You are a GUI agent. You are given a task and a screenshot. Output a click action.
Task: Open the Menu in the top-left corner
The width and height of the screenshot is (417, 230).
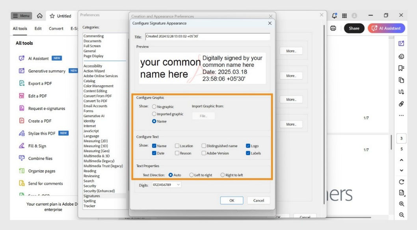(21, 16)
